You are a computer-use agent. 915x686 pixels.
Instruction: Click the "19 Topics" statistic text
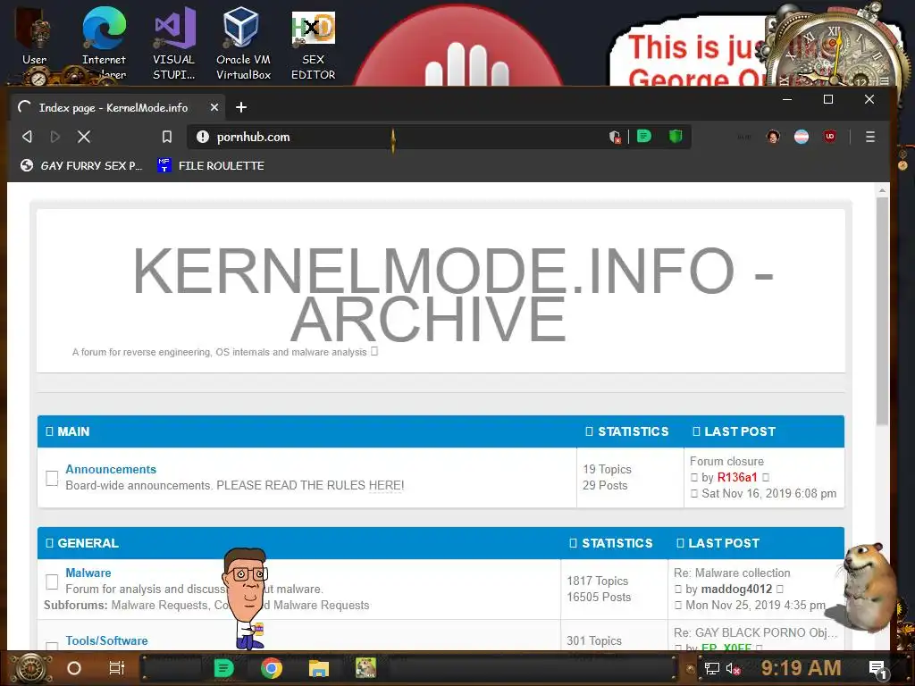(x=607, y=469)
